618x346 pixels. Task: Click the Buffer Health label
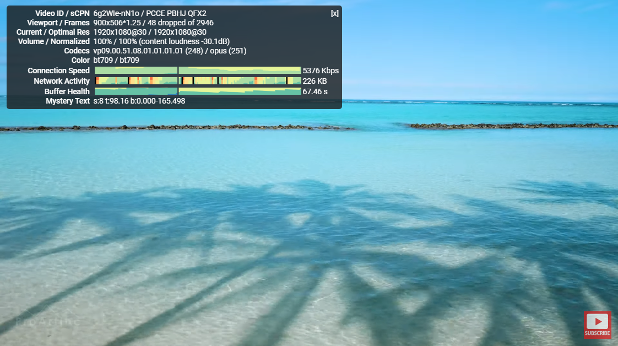(x=67, y=92)
